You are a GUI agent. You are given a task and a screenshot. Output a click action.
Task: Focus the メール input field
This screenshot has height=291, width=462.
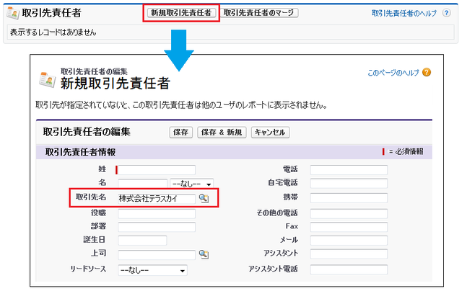click(x=349, y=241)
